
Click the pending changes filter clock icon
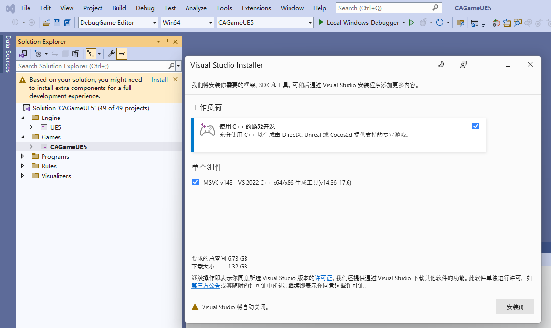pos(38,54)
